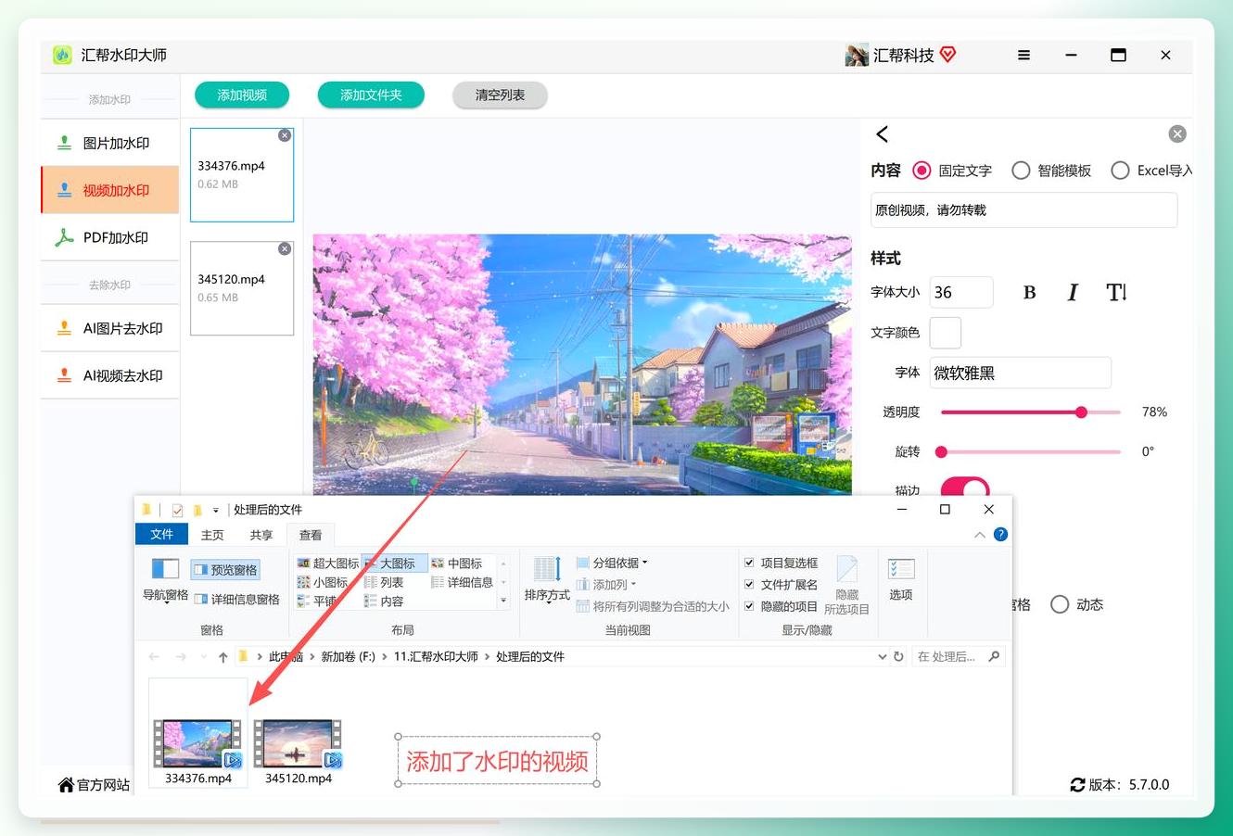Close the settings panel with round X
The image size is (1233, 836).
click(1177, 134)
